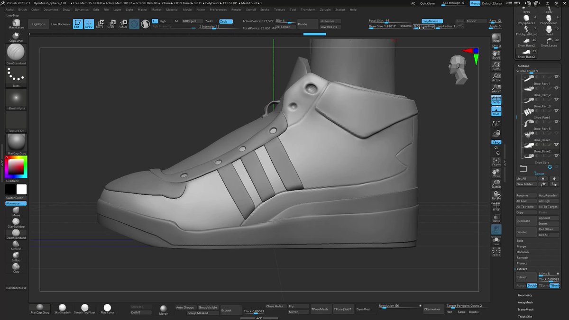Expand the Remesh subsection
The width and height of the screenshot is (569, 320).
point(522,258)
